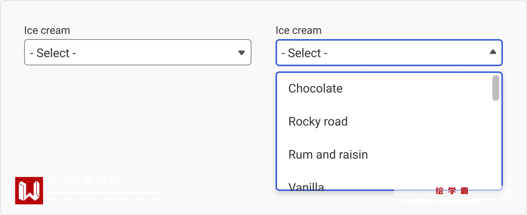Select Rum and raisin flavor

(328, 155)
